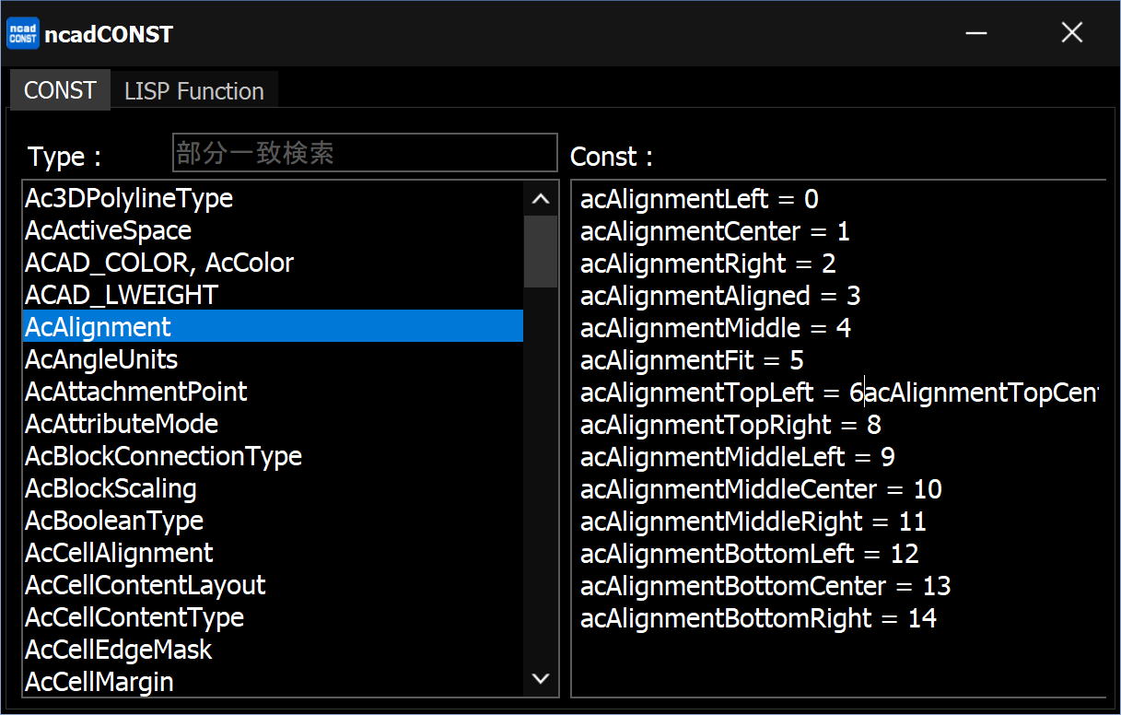Click the acAlignmentBottomCenter = 13 line

(765, 586)
